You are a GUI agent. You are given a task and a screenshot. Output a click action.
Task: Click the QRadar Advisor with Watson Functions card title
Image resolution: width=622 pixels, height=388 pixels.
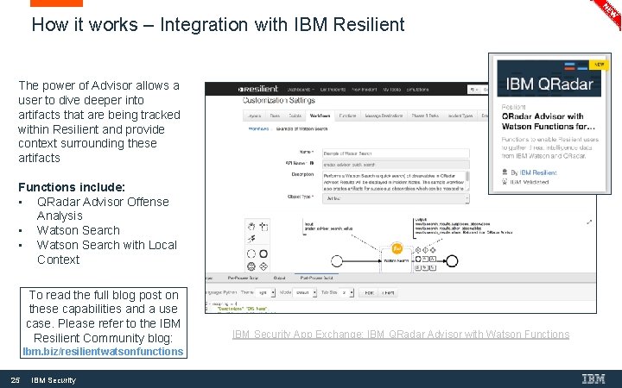[x=548, y=122]
